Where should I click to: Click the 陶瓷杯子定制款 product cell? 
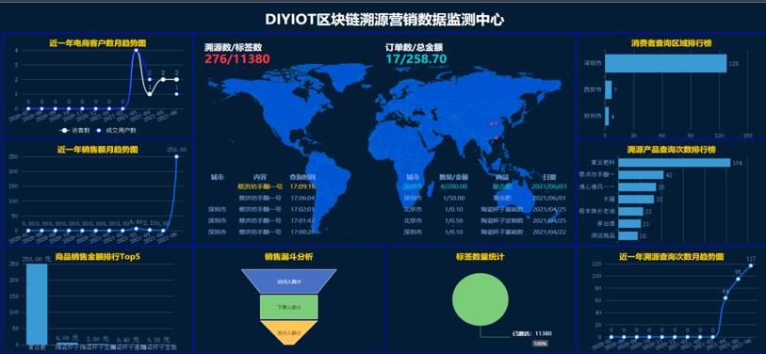pyautogui.click(x=503, y=220)
